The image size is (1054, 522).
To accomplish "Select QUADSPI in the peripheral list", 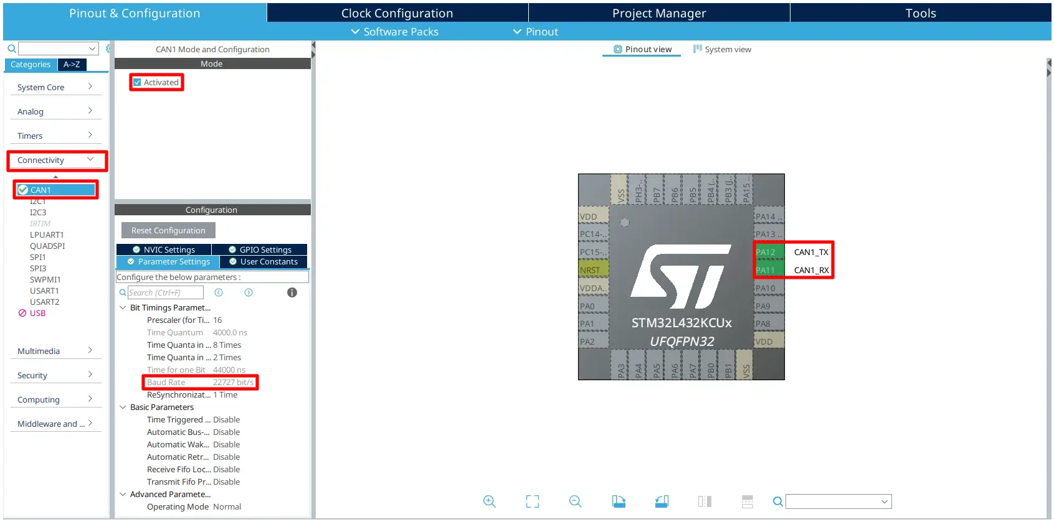I will click(x=47, y=246).
